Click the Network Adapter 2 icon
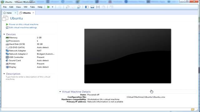The width and height of the screenshot is (200, 112). 7,54
